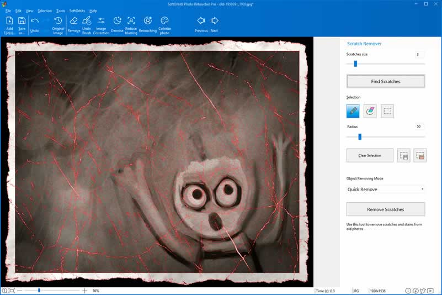
Task: Go to the Next image
Action: coord(214,24)
